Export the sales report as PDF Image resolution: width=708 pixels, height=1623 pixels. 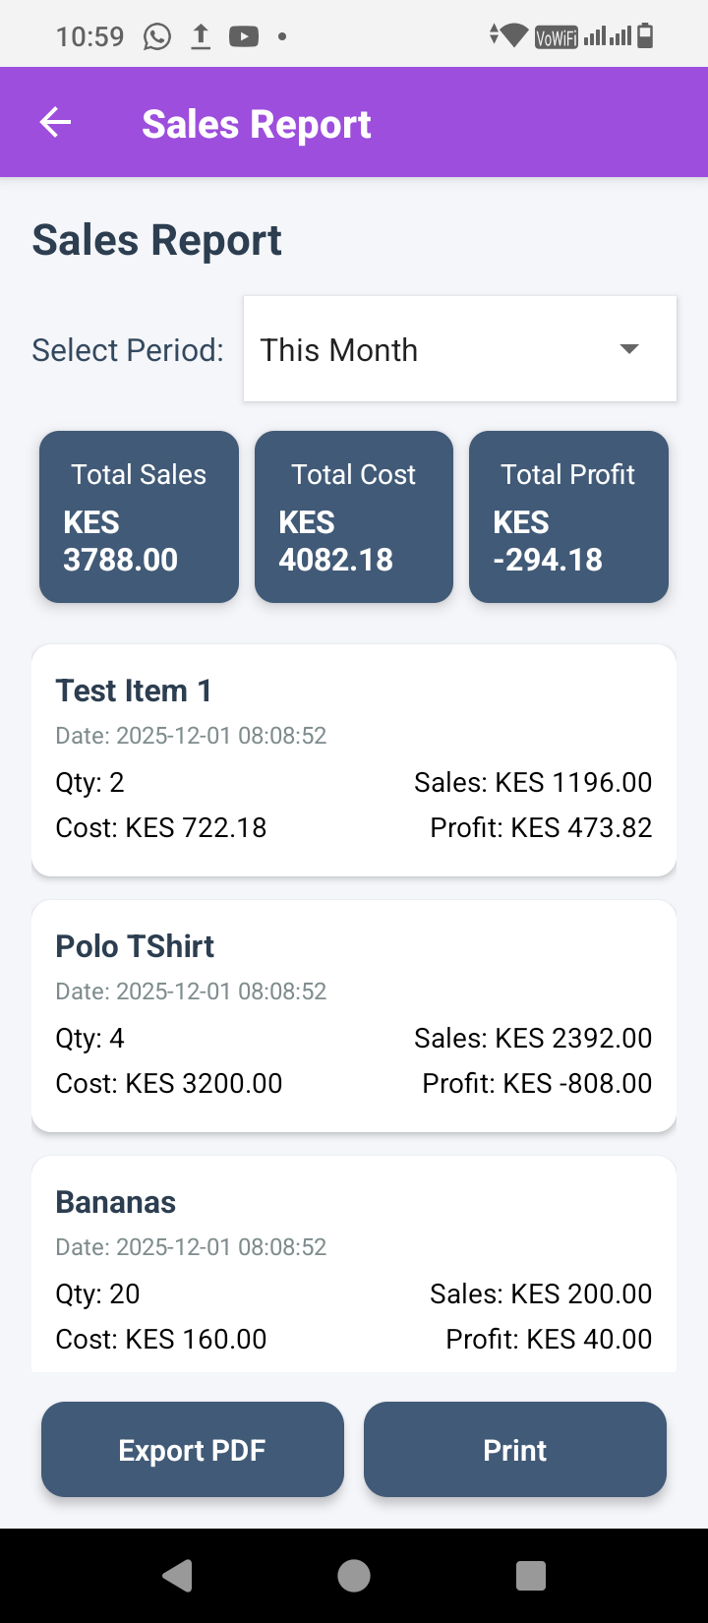pyautogui.click(x=193, y=1450)
